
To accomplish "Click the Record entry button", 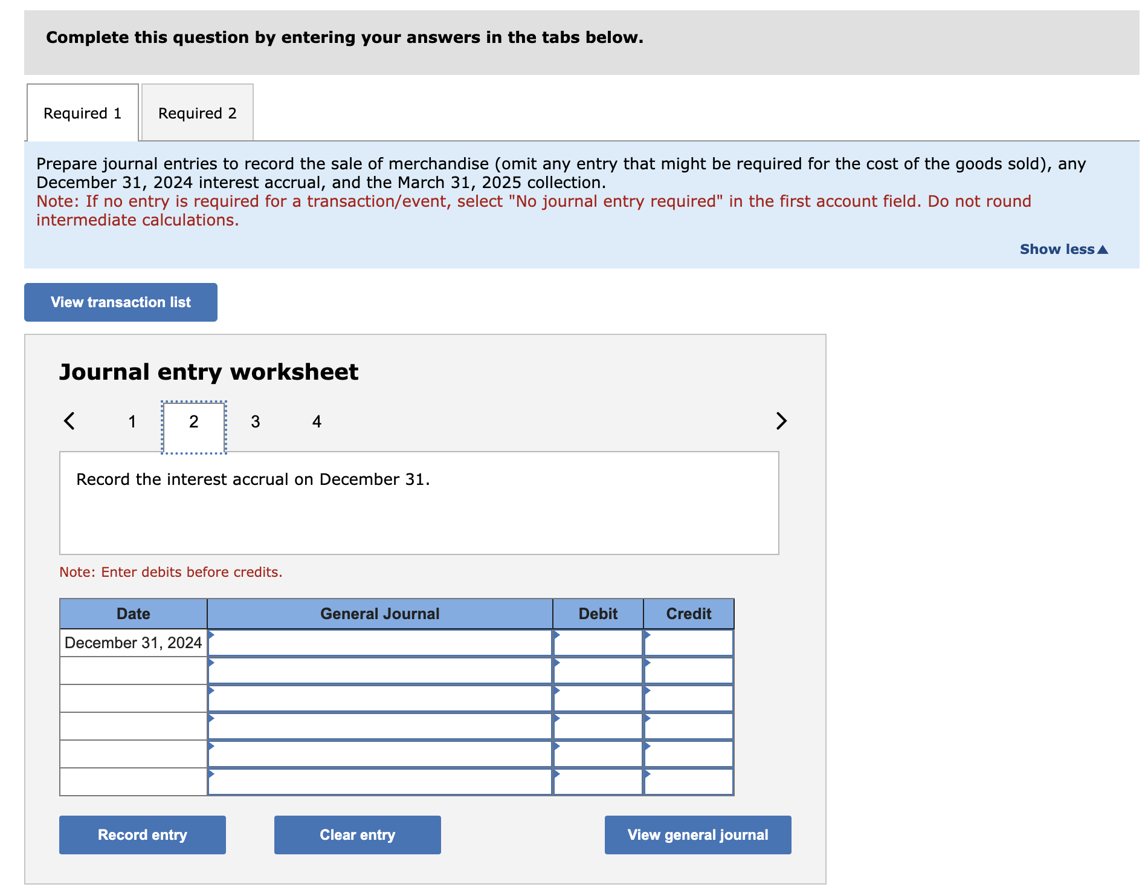I will pos(143,835).
